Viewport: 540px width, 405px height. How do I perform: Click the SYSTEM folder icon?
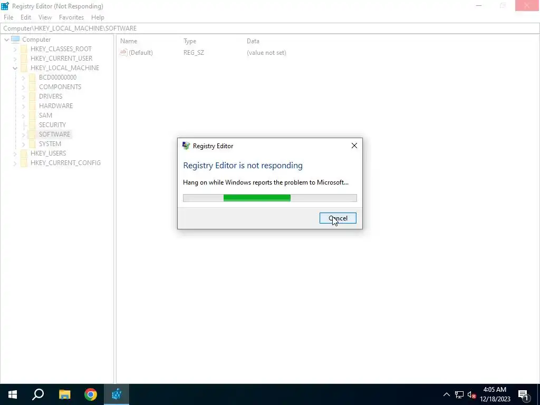click(x=32, y=143)
